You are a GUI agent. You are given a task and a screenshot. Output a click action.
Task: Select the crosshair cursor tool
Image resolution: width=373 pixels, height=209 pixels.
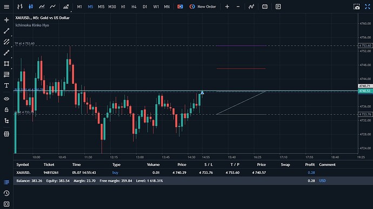coord(6,20)
